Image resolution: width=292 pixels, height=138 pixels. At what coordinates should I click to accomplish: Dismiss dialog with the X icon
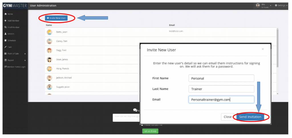click(x=263, y=49)
